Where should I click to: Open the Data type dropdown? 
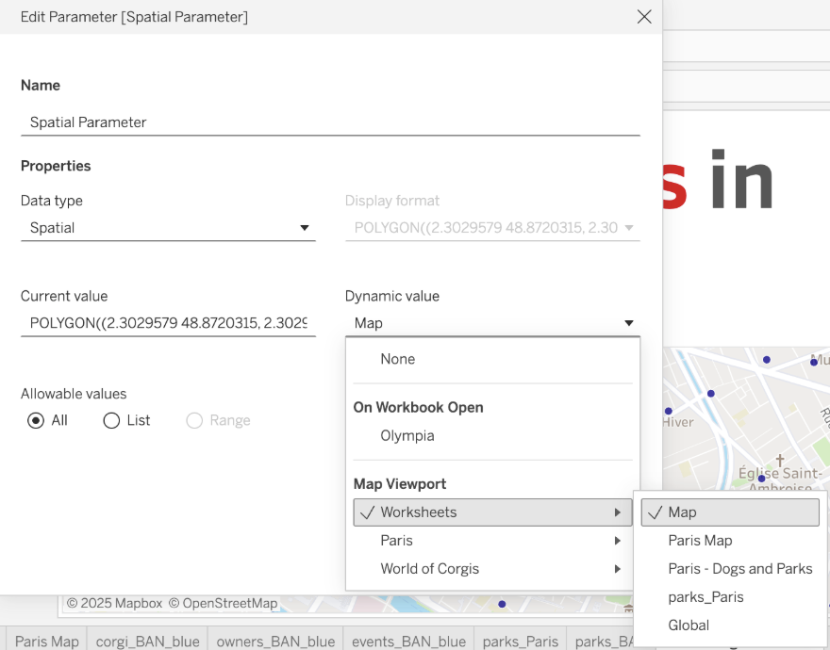168,228
